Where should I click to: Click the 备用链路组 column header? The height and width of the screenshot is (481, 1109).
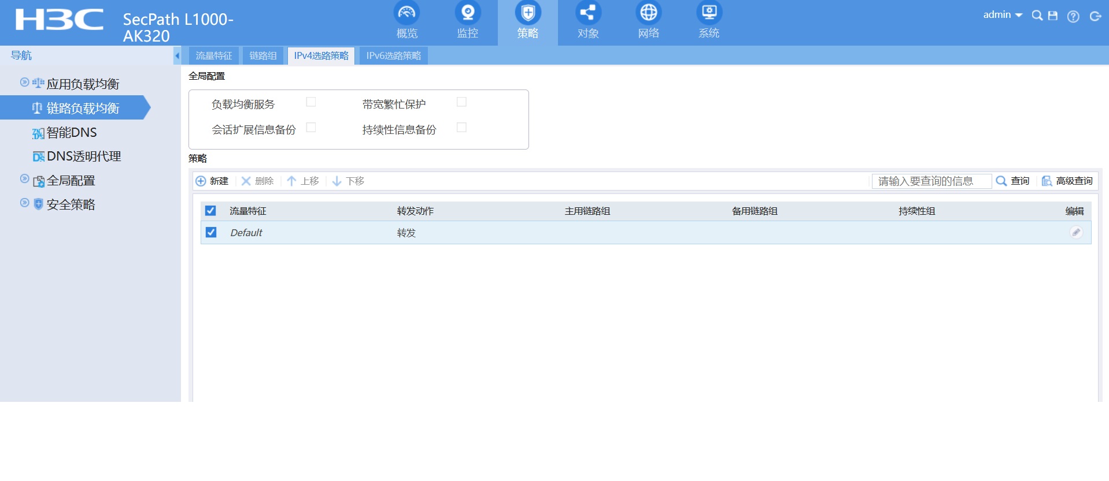(x=755, y=211)
